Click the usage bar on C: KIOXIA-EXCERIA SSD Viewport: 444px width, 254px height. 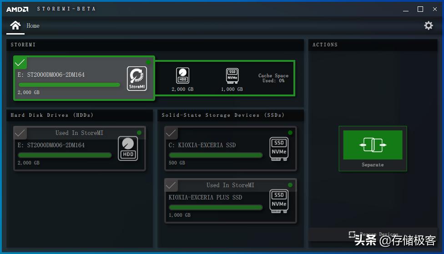tap(216, 155)
